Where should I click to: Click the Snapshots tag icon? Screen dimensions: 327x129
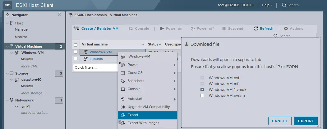coord(123,81)
